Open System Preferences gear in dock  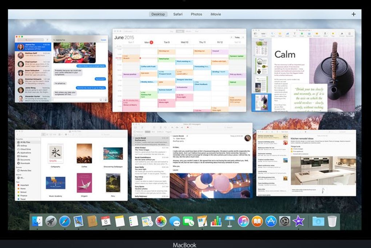pos(285,221)
